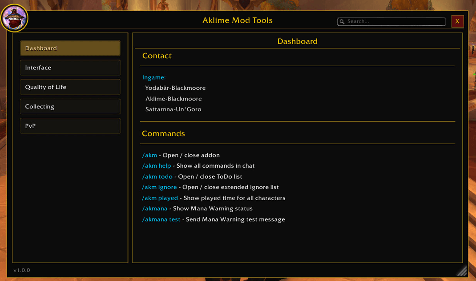Click the /akmana test command line
Screen dimensions: 476x281
click(x=214, y=219)
